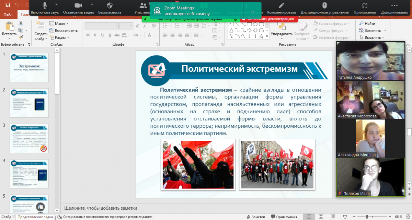Screen dimensions: 412x220
Task: Increase font size A icon
Action: [138, 26]
